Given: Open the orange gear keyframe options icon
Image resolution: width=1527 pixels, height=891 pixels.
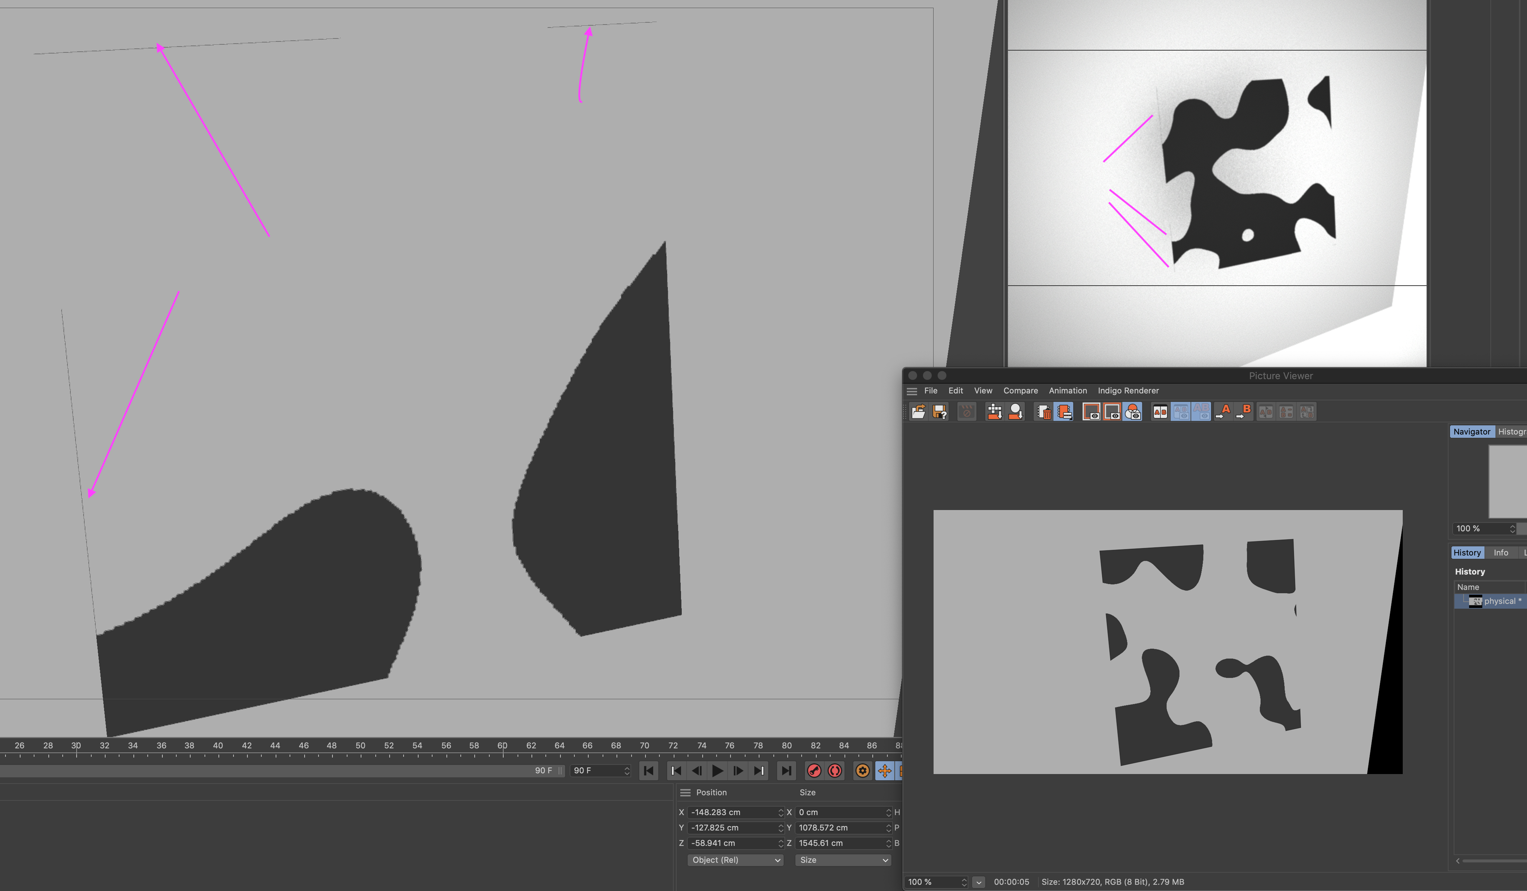Looking at the screenshot, I should click(x=862, y=770).
